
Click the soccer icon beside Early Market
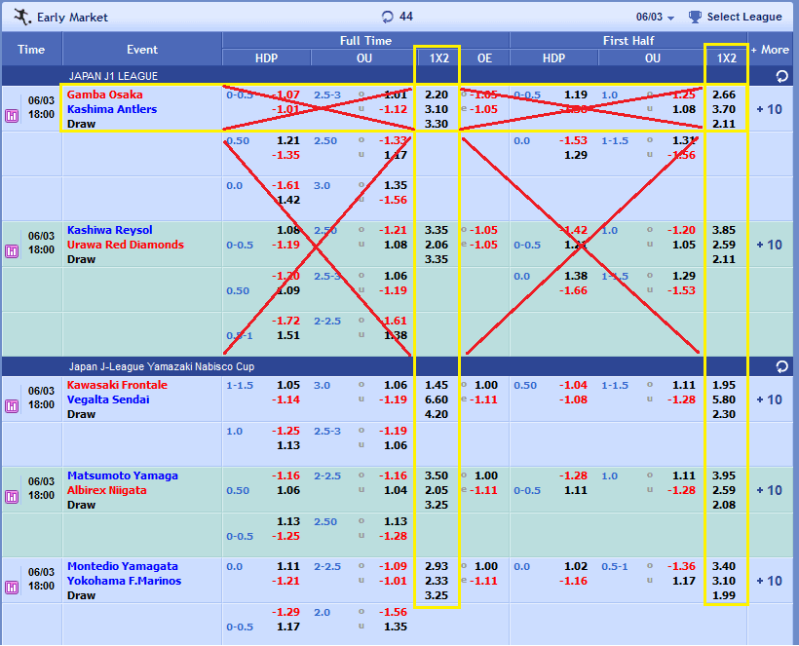[19, 17]
